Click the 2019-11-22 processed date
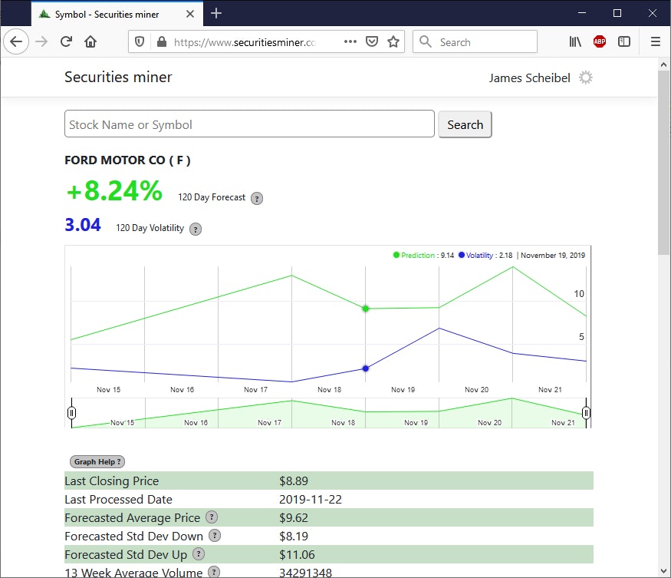The image size is (671, 578). click(311, 499)
